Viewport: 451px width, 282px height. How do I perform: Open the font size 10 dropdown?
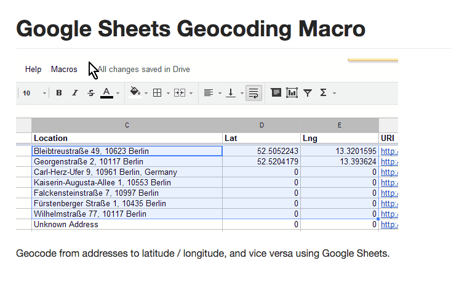click(x=34, y=93)
